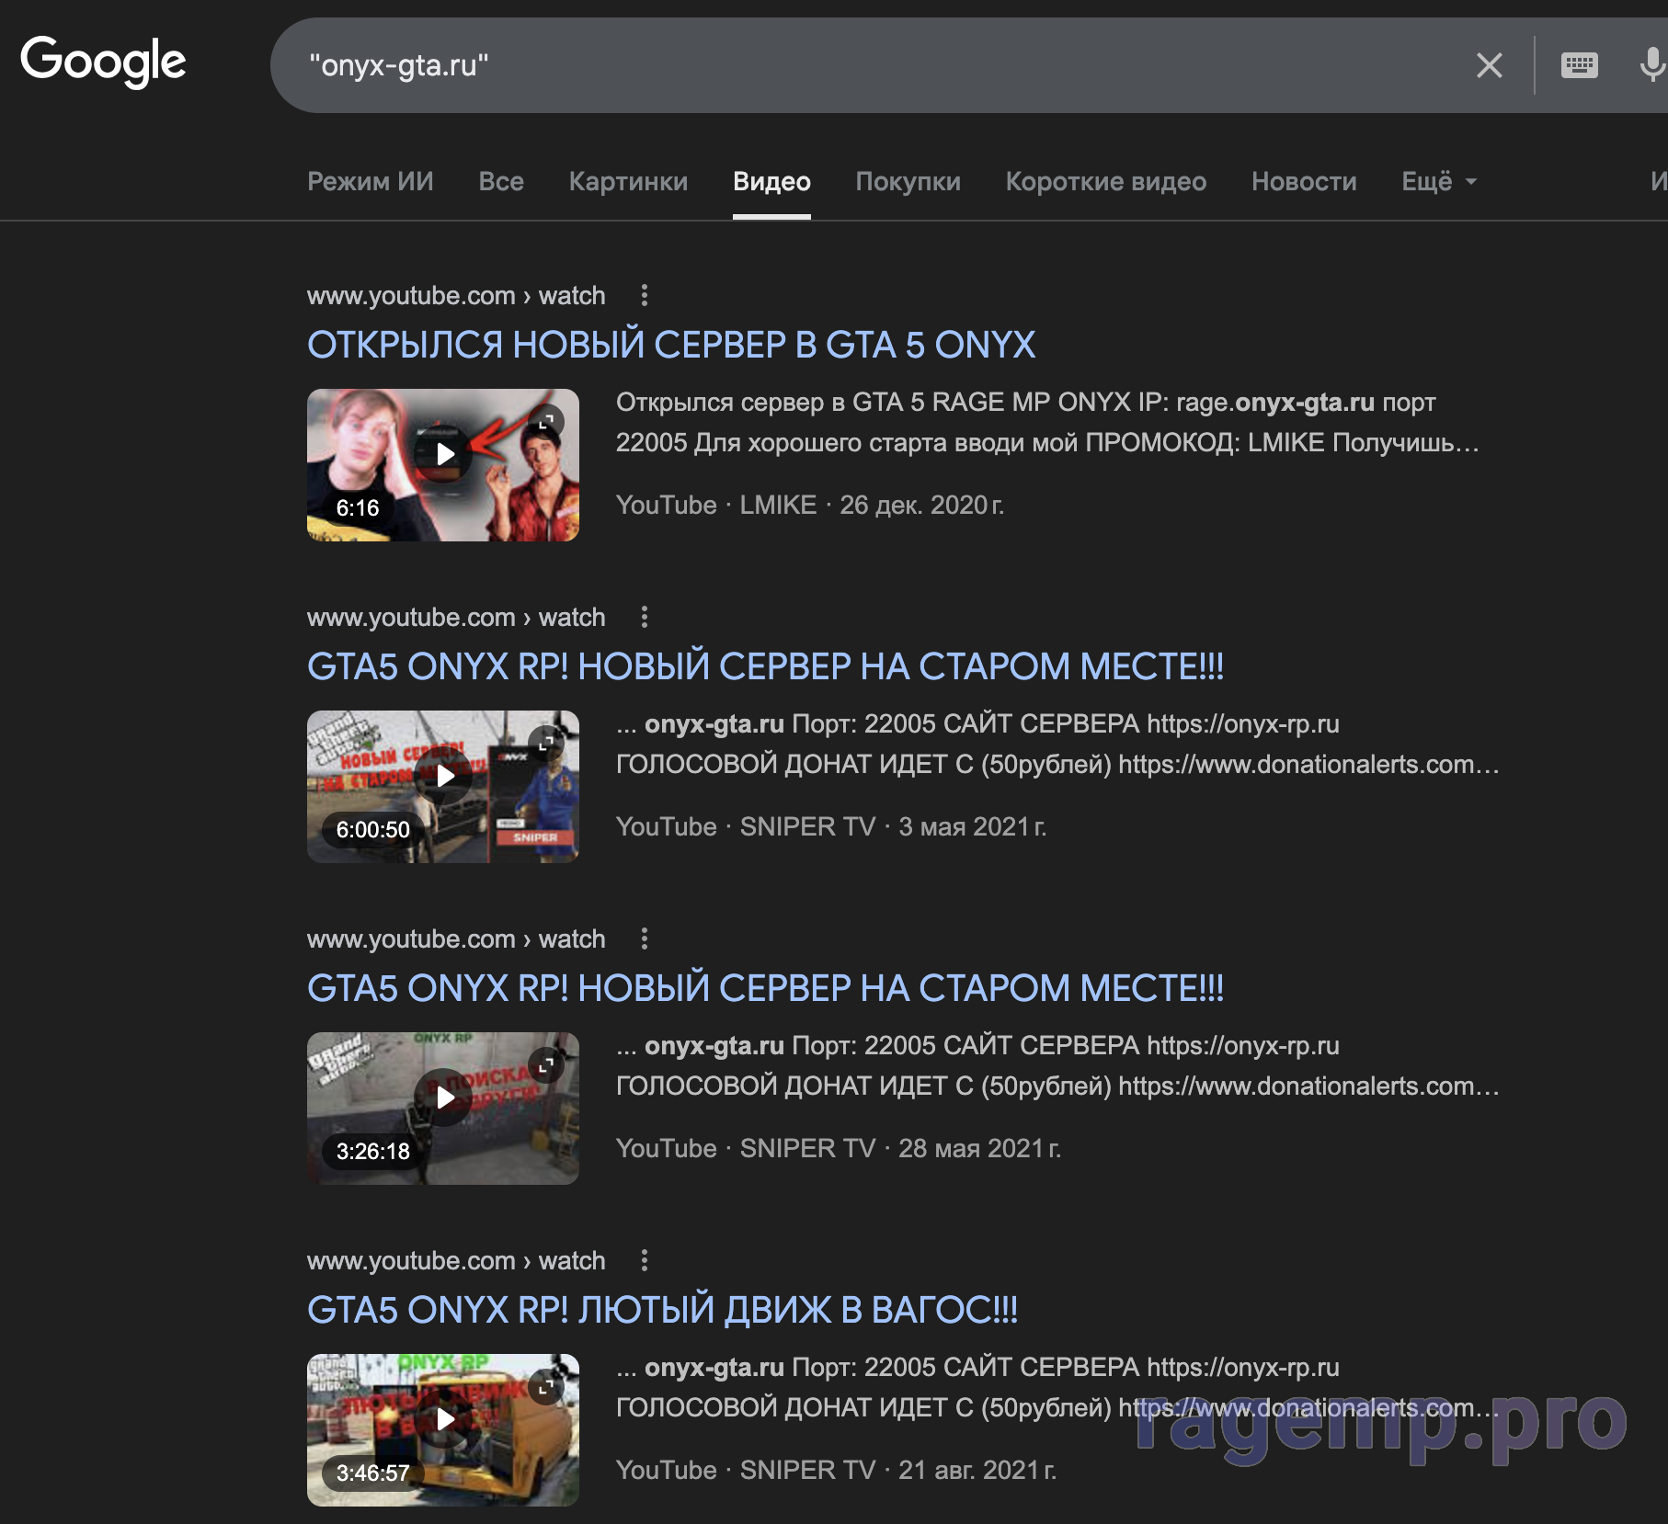Switch to the Режим ИИ tab
Viewport: 1668px width, 1524px height.
[x=370, y=182]
